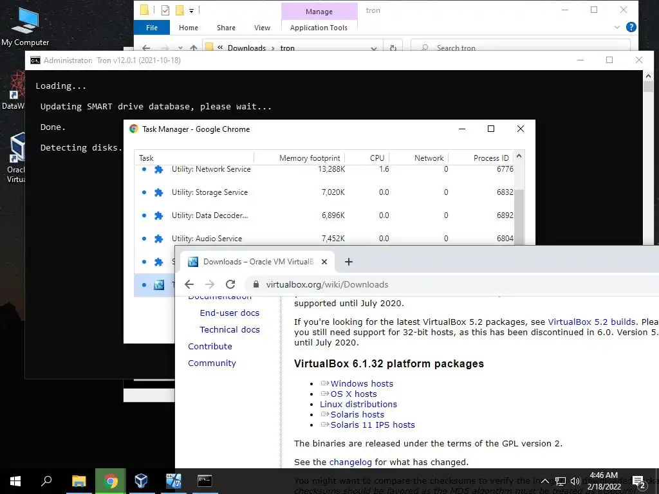Image resolution: width=659 pixels, height=494 pixels.
Task: Show hidden tray icons chevron
Action: 544,481
